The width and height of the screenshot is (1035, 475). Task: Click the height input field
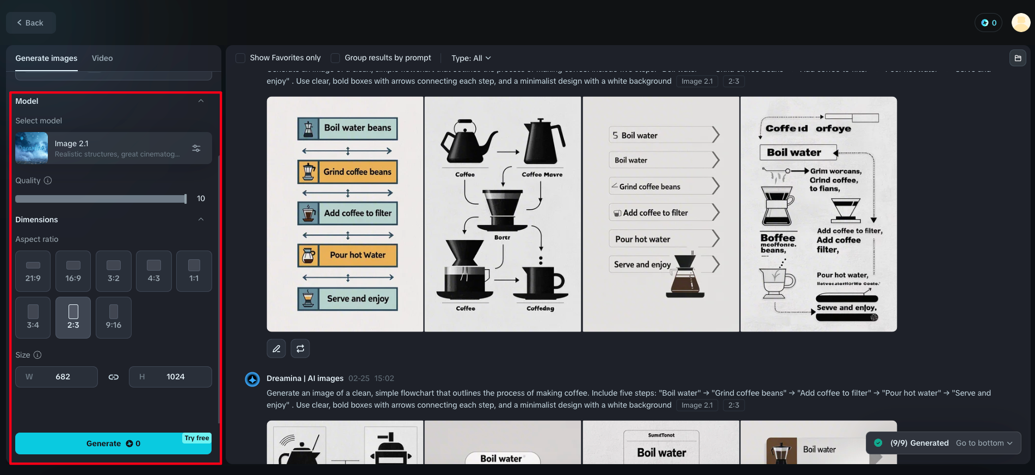170,377
